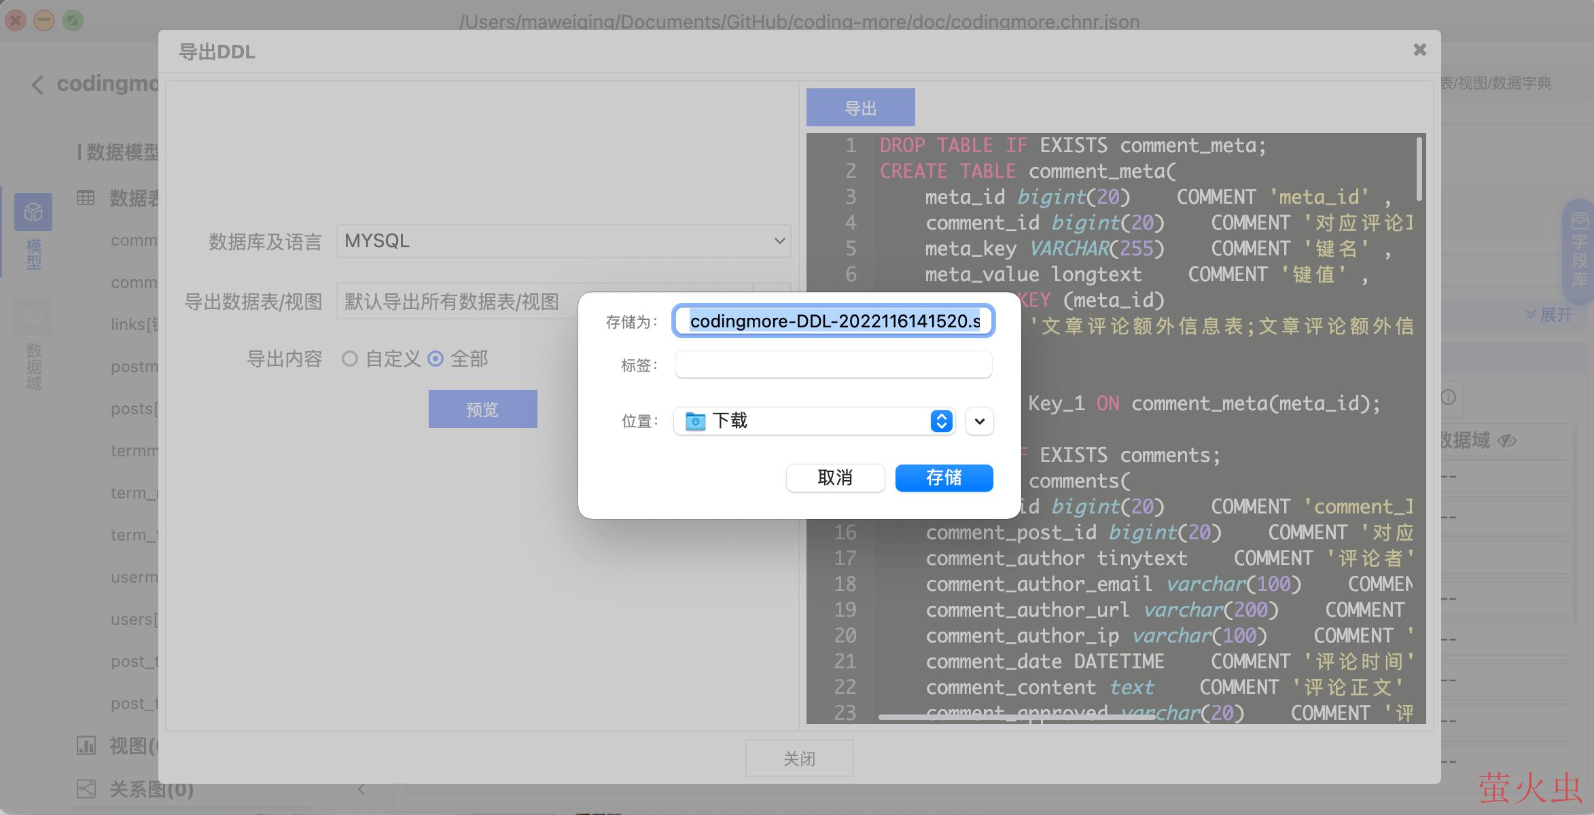
Task: Open the 字段库 side panel icon
Action: 1579,221
